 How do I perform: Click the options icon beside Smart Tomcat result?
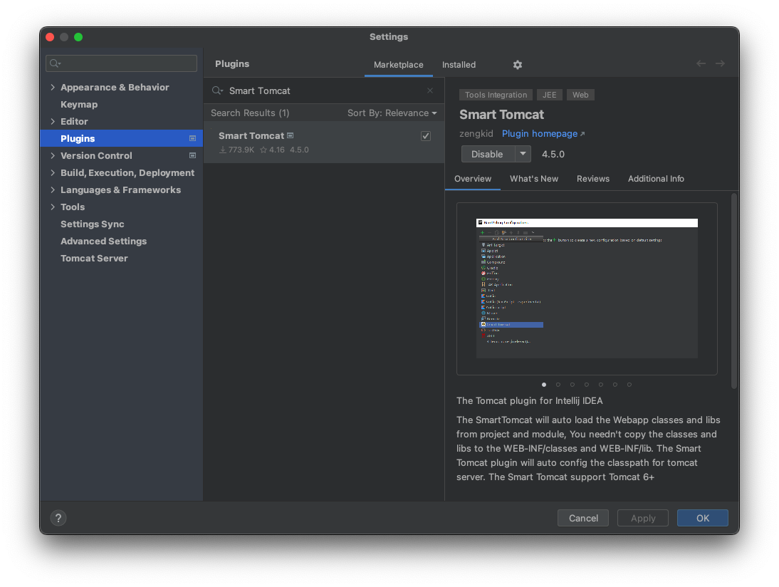289,135
